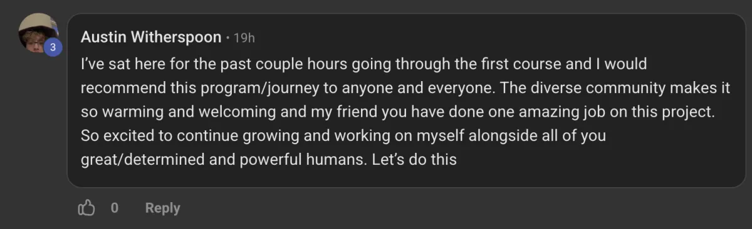Like the comment with the thumbs-up icon

(x=86, y=208)
